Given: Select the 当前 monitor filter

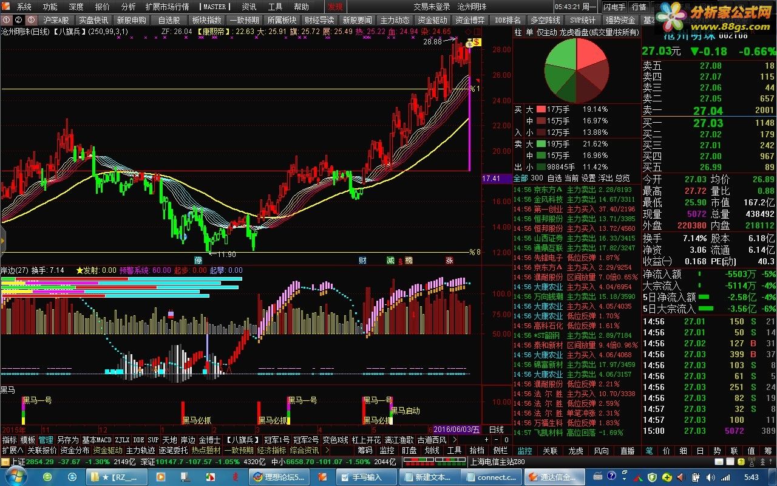Looking at the screenshot, I should point(571,178).
